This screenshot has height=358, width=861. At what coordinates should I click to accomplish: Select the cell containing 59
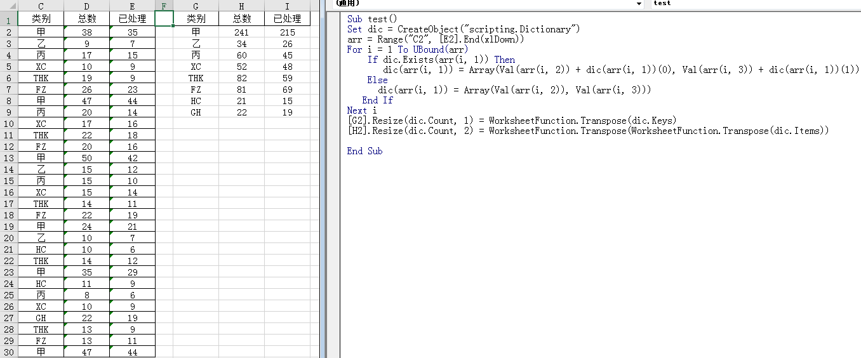pos(288,78)
